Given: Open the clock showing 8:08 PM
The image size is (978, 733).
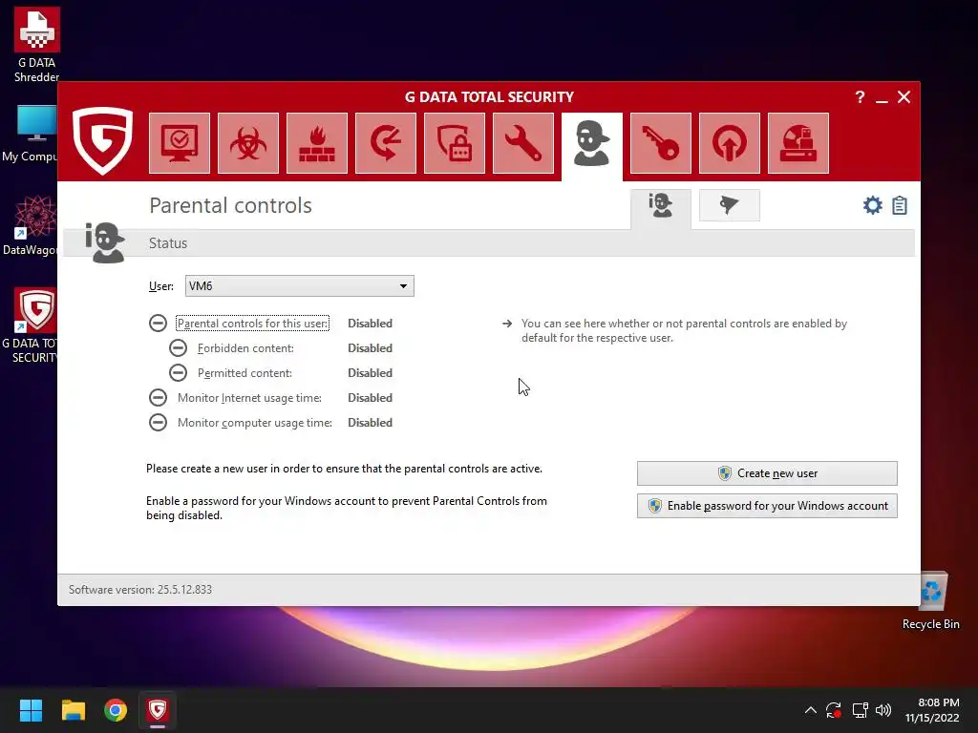Looking at the screenshot, I should (x=932, y=710).
